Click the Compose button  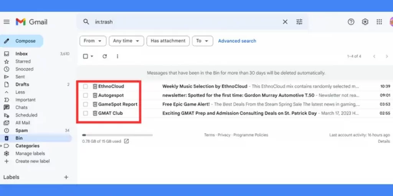pos(21,41)
